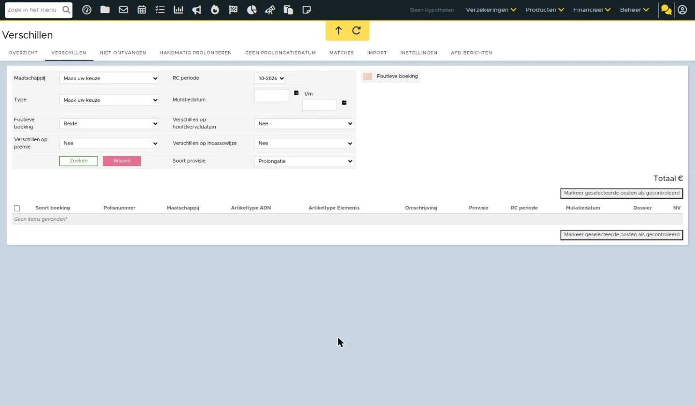Image resolution: width=695 pixels, height=405 pixels.
Task: Switch to the Instellingen tab
Action: point(419,53)
